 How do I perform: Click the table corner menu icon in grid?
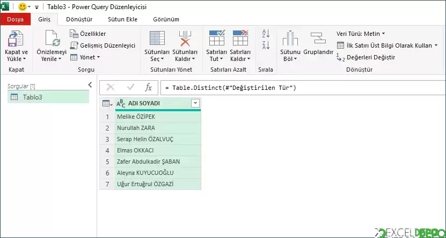coord(107,104)
